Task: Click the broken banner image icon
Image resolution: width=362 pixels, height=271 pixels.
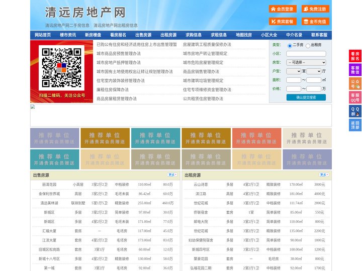Action: [x=33, y=107]
